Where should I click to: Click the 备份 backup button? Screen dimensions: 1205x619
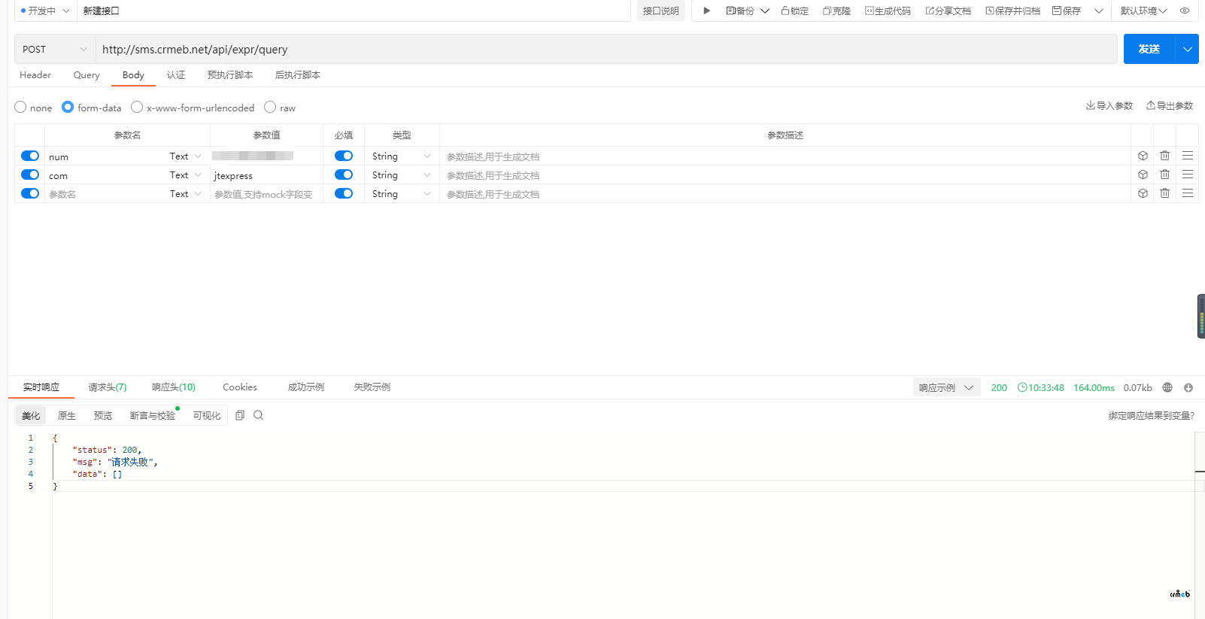(x=740, y=11)
